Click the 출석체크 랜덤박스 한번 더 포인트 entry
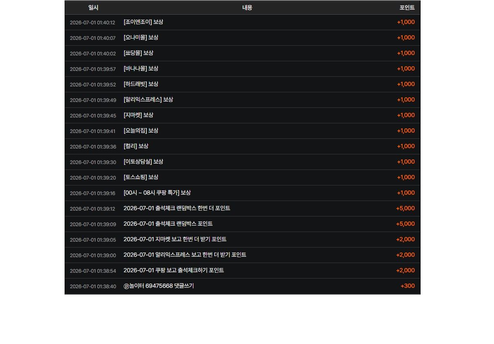Image resolution: width=494 pixels, height=344 pixels. [177, 208]
